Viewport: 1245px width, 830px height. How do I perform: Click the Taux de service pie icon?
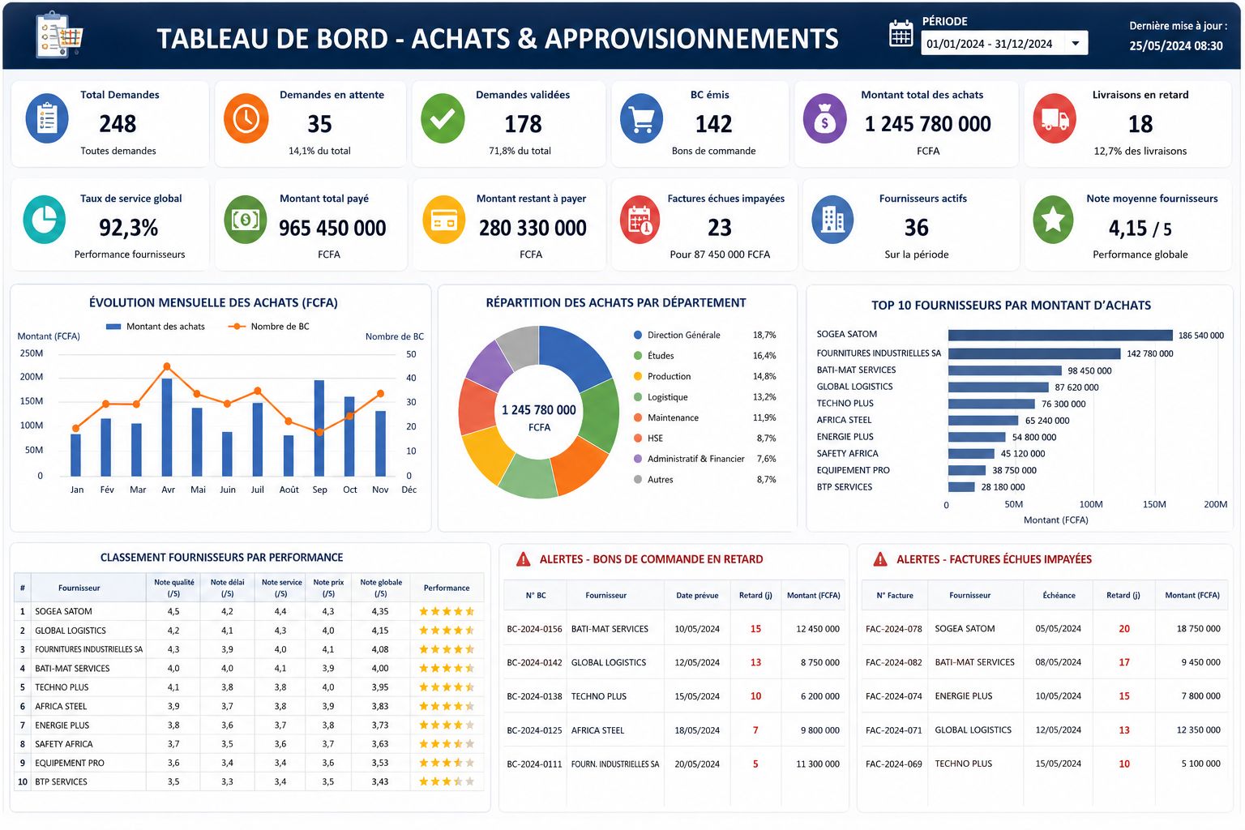click(x=45, y=220)
